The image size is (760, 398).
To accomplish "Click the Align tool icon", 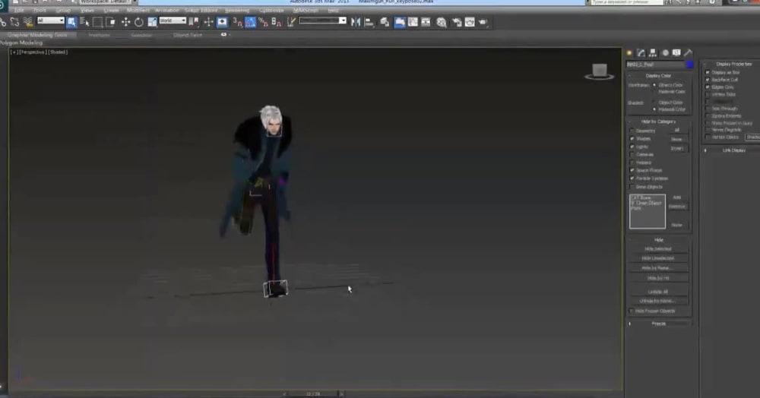I will point(369,22).
